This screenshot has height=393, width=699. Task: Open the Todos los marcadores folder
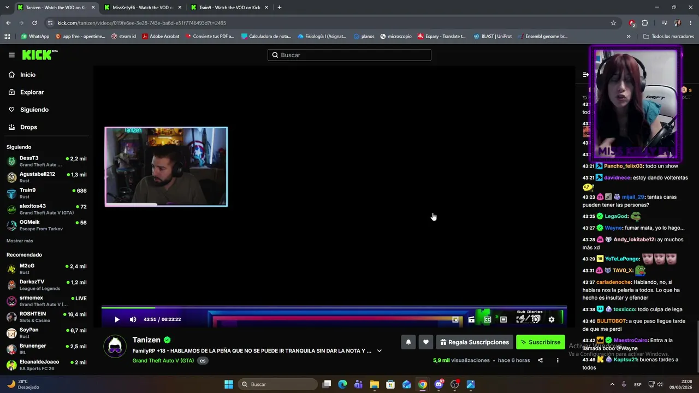pyautogui.click(x=668, y=37)
